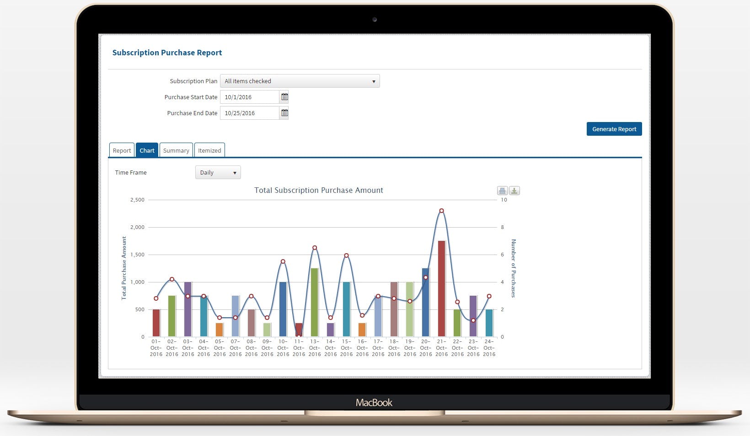The width and height of the screenshot is (750, 436).
Task: Click the data point marker above 02-Oct-2016
Action: pyautogui.click(x=172, y=279)
